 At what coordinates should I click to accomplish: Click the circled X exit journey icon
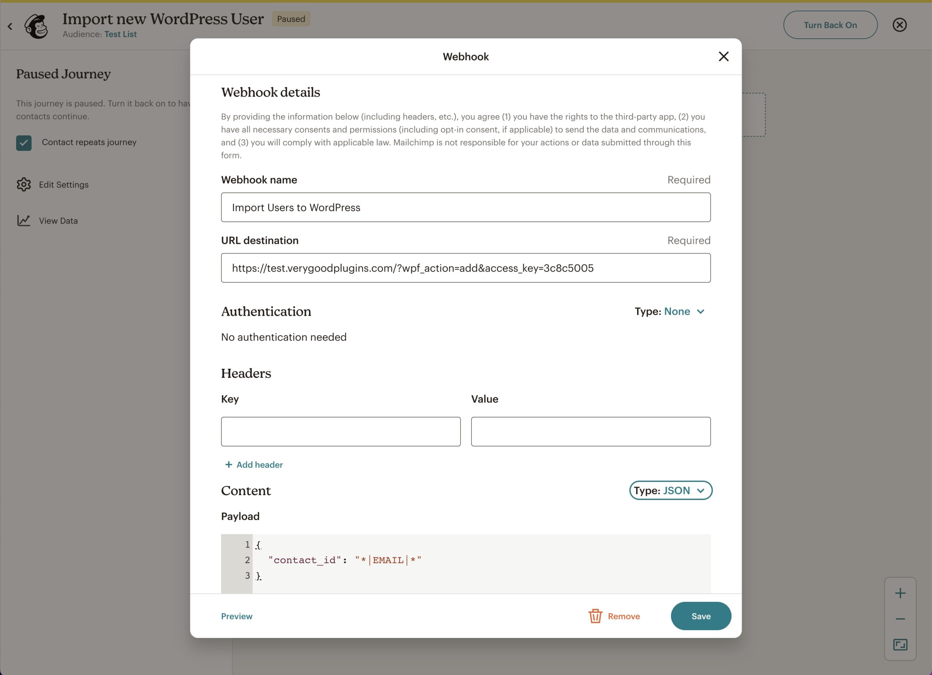coord(899,25)
